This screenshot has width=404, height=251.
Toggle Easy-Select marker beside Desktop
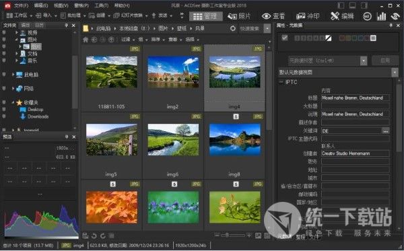coord(4,110)
